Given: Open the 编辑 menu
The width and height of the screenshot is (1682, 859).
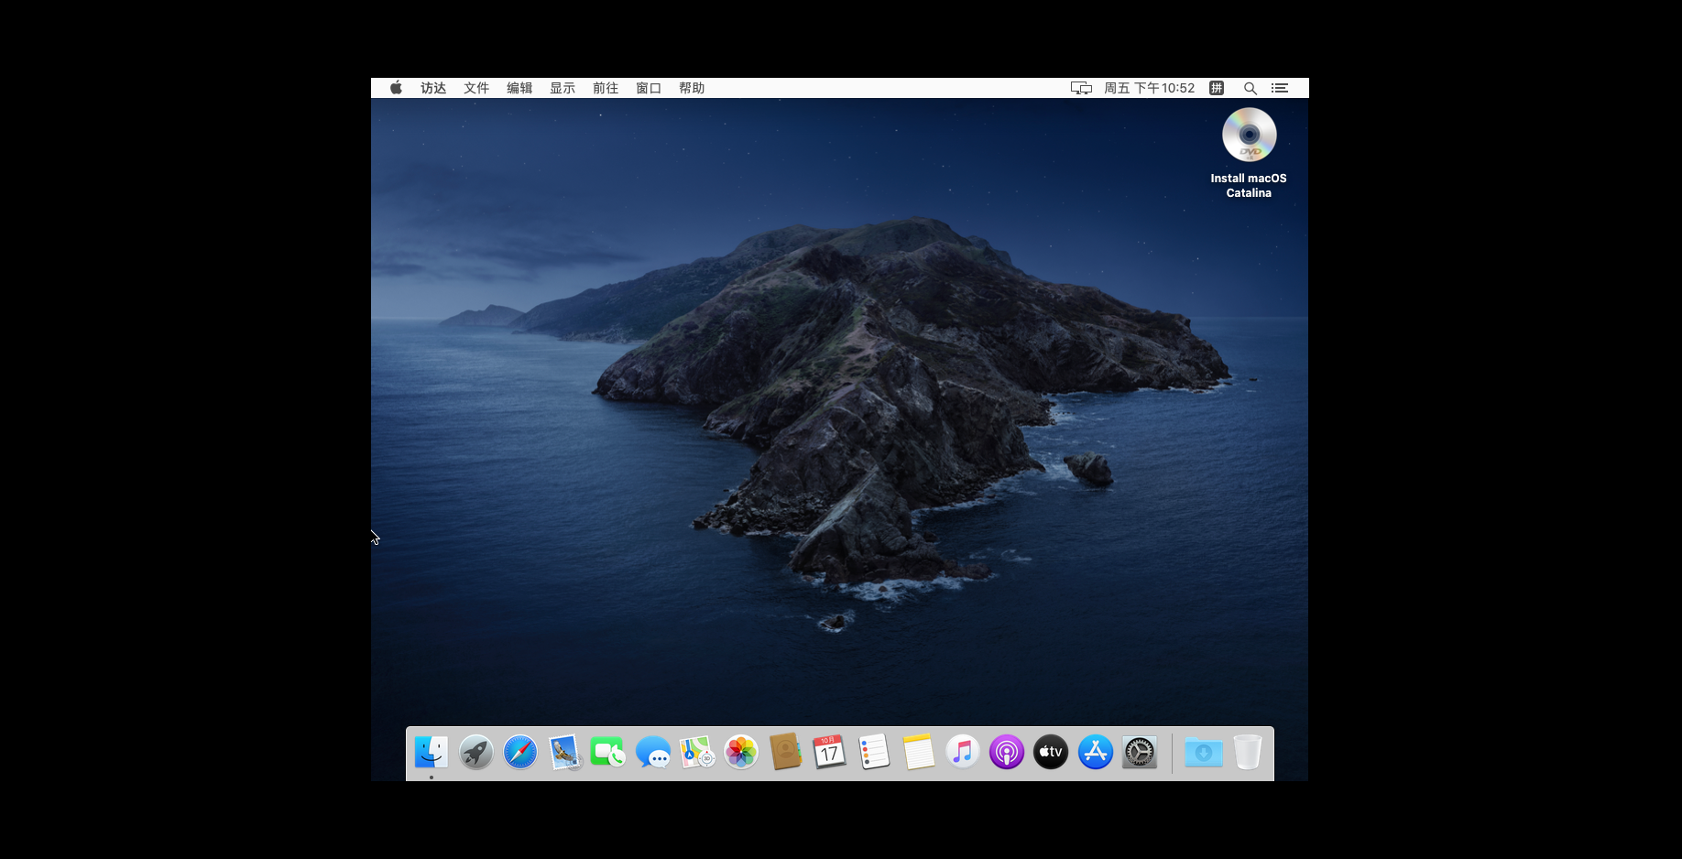Looking at the screenshot, I should point(519,88).
